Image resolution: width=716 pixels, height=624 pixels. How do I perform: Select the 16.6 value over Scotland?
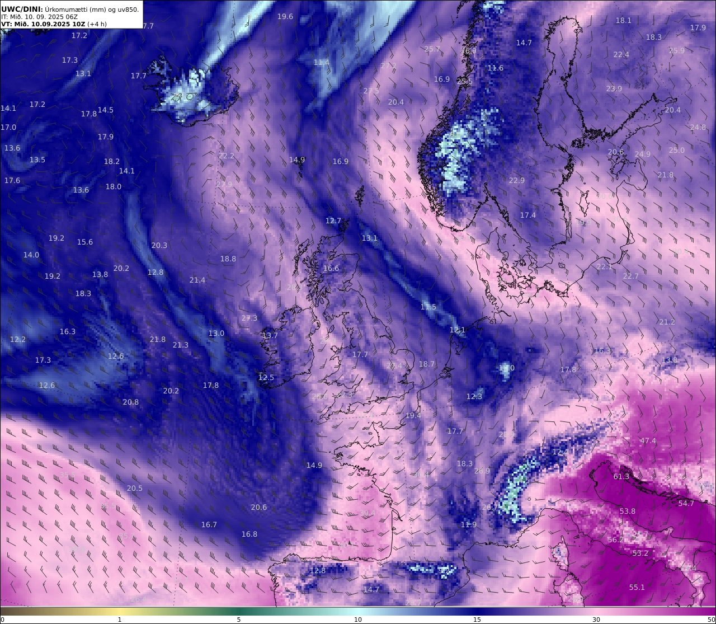click(x=331, y=269)
